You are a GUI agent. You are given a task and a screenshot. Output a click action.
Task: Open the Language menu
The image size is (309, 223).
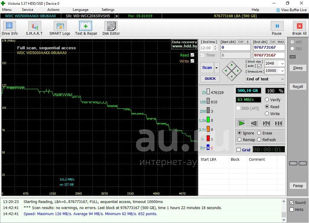[81, 10]
